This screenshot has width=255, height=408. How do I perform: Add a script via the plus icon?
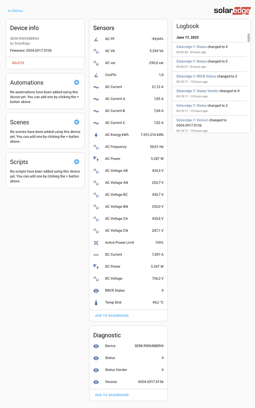[x=77, y=162]
